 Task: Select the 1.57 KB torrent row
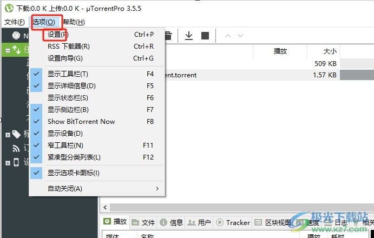pyautogui.click(x=270, y=75)
